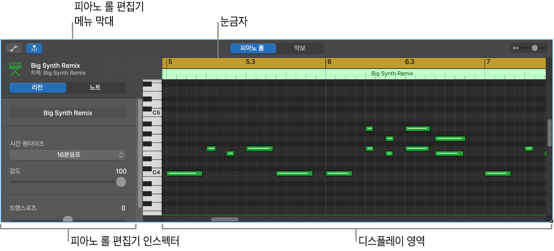Open the 시간 퀀타이즈 16분음표 dropdown

pyautogui.click(x=68, y=155)
